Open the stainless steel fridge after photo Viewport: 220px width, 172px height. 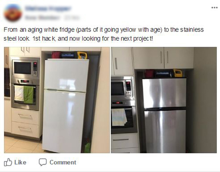(x=164, y=100)
